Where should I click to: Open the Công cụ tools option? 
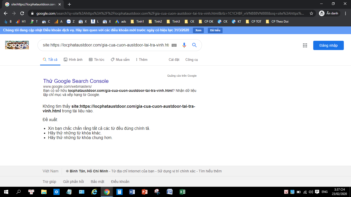click(192, 60)
